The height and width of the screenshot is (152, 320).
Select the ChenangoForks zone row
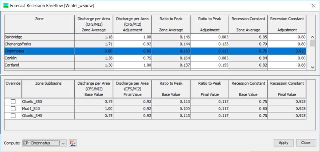click(x=39, y=44)
